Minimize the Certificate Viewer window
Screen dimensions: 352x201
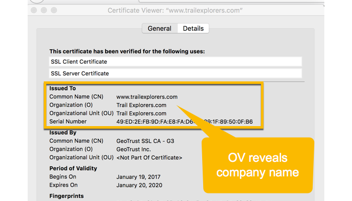pos(44,10)
